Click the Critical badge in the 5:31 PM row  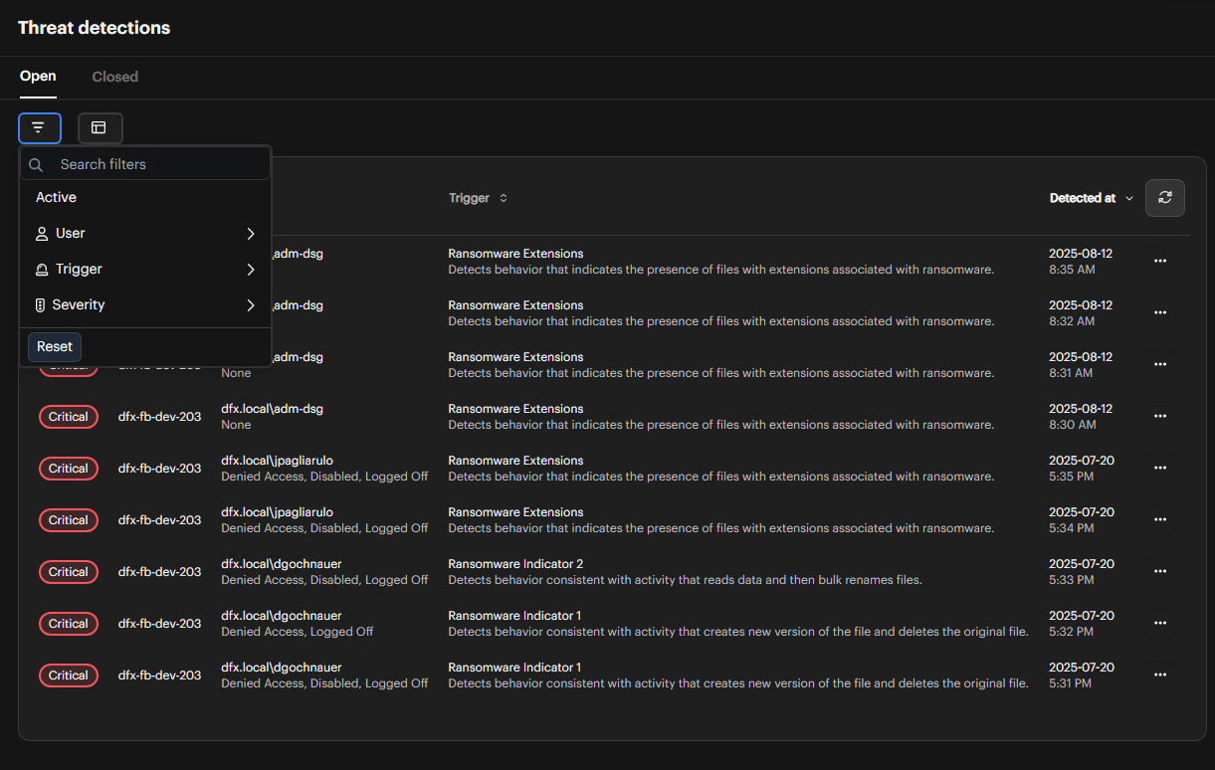tap(69, 675)
